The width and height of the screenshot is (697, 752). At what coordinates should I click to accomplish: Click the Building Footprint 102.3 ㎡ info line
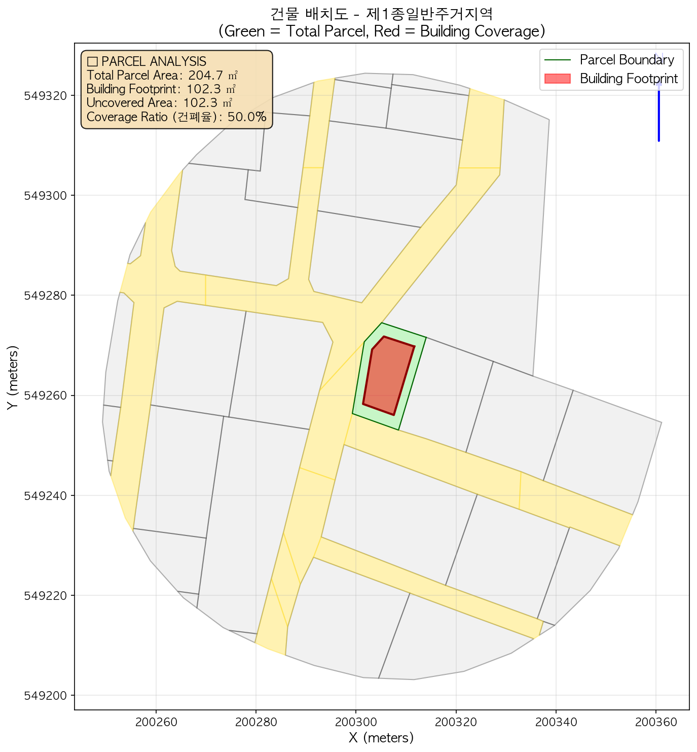click(x=161, y=89)
